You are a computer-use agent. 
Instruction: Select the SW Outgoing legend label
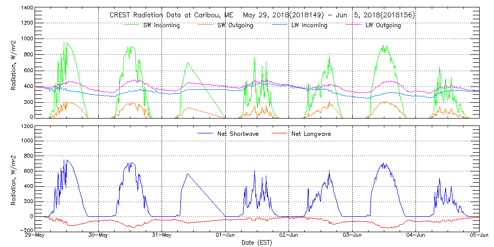pyautogui.click(x=236, y=25)
